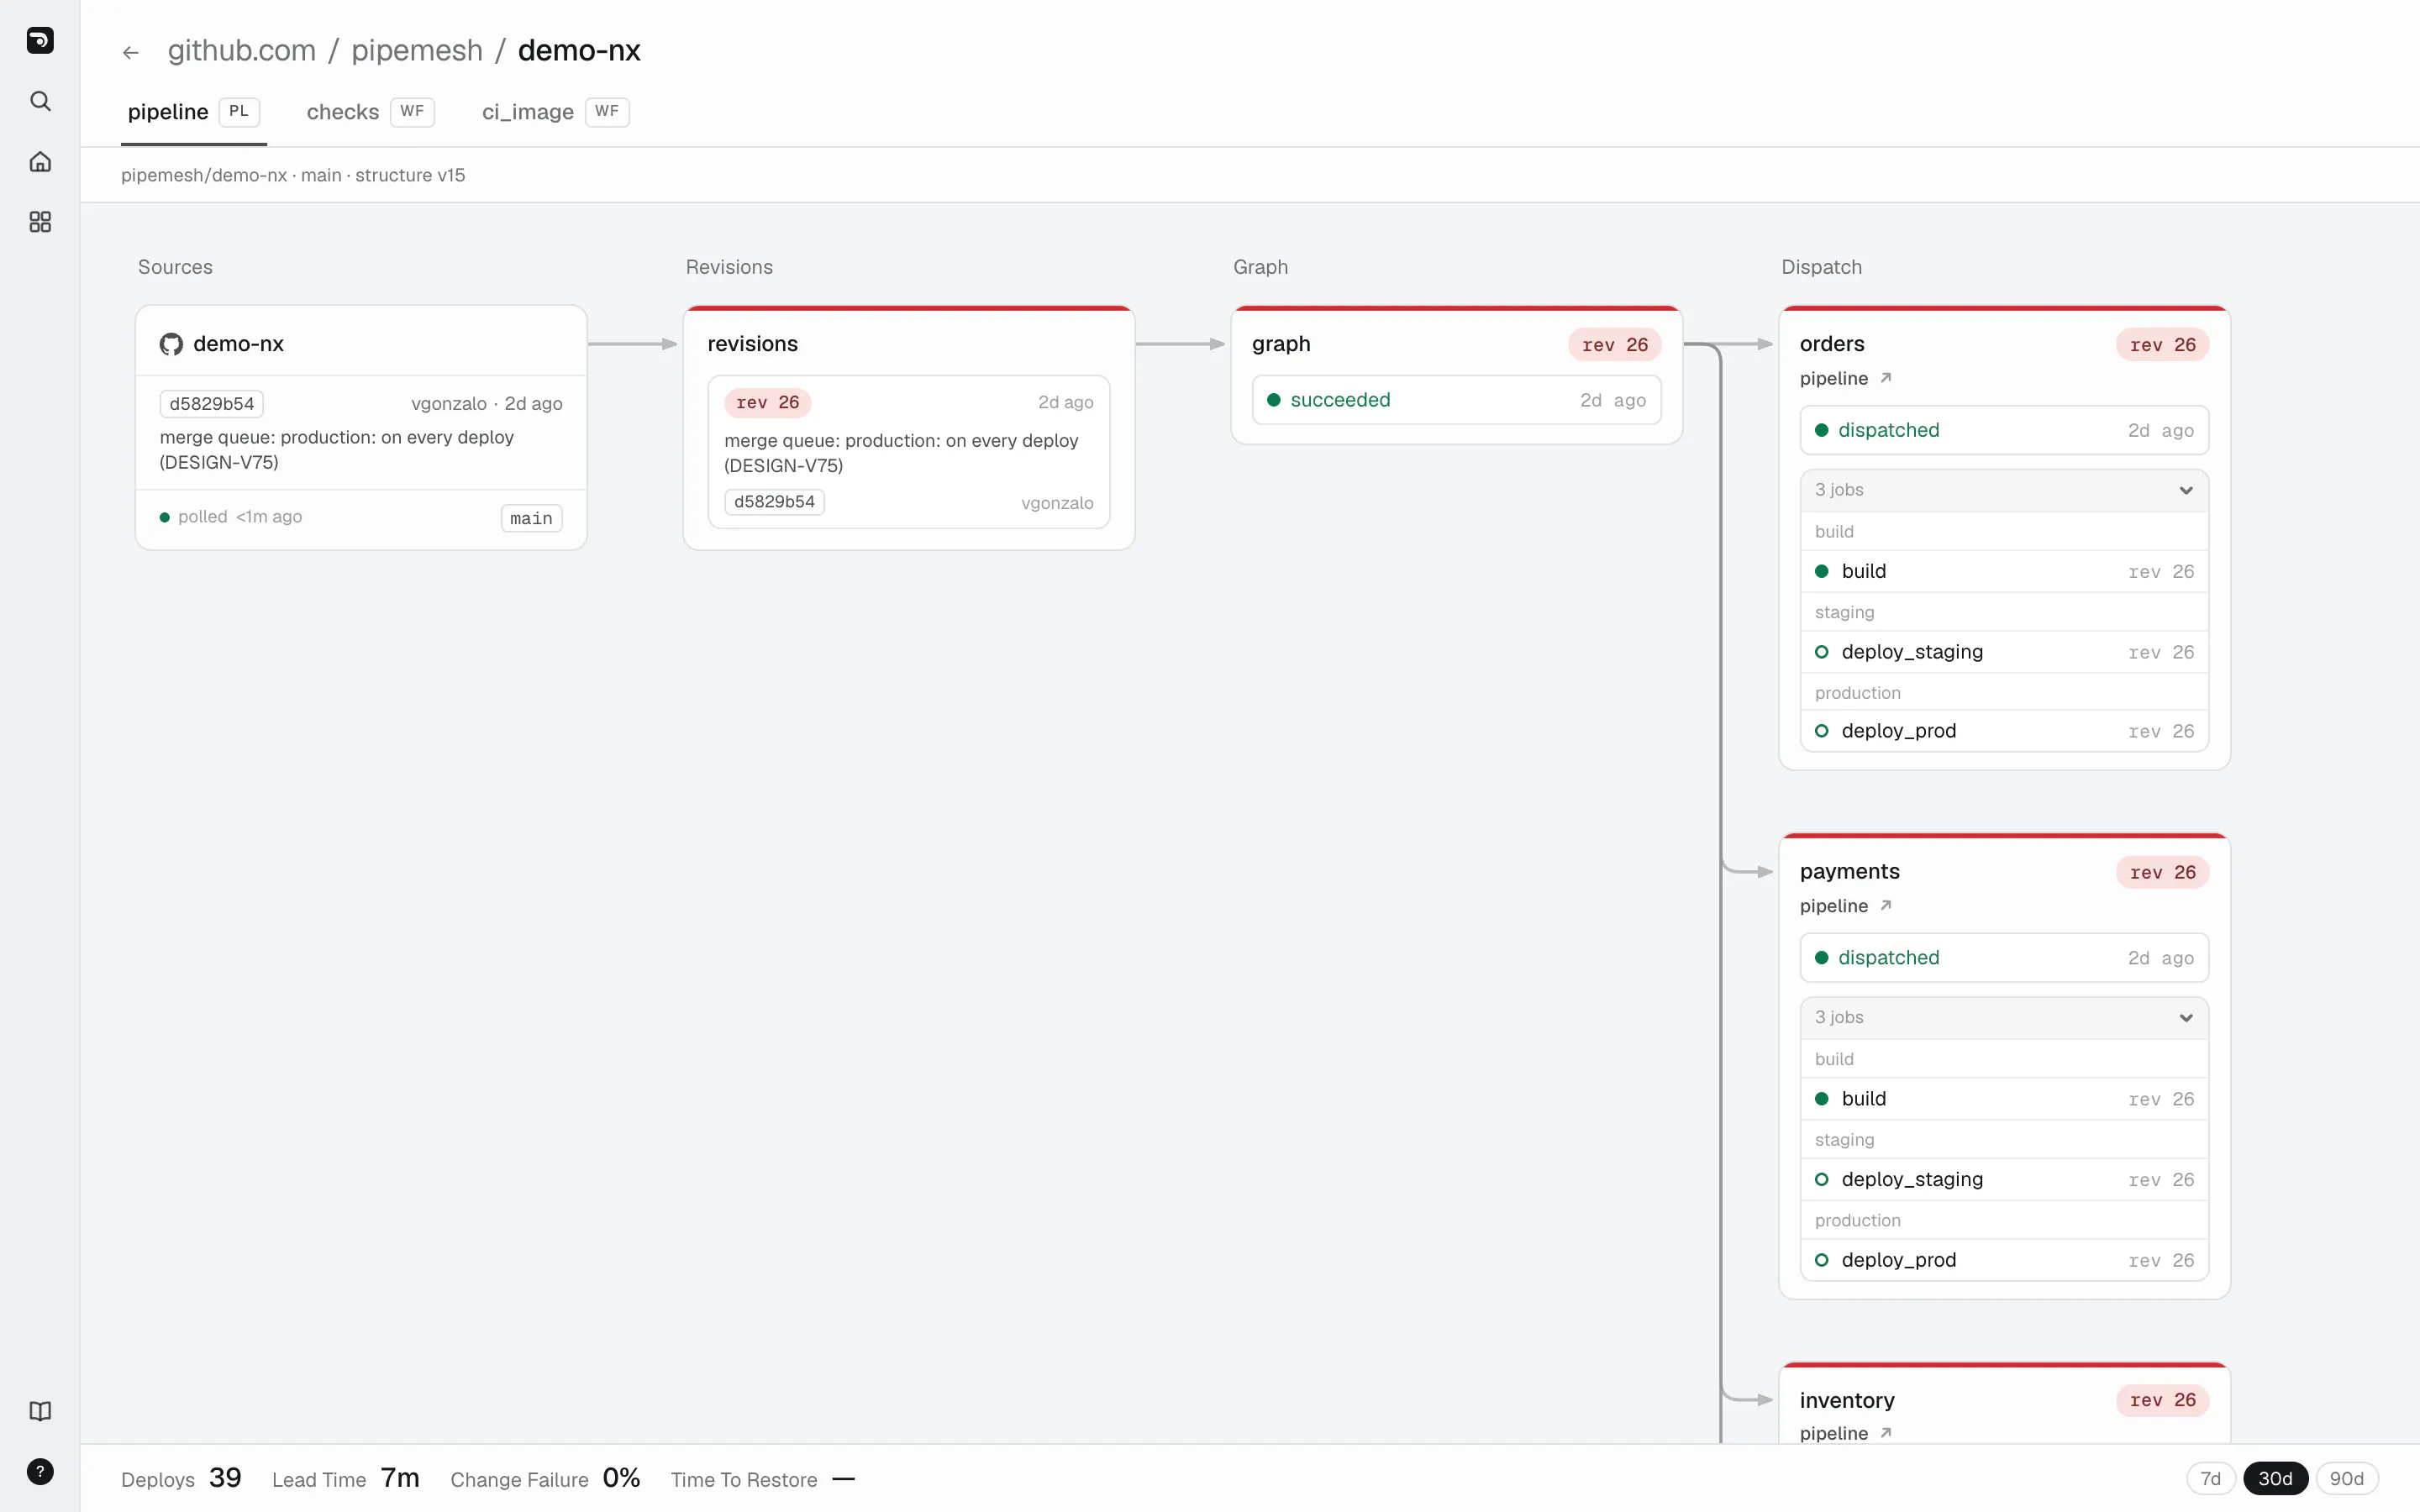Click the app logo icon in sidebar

40,40
